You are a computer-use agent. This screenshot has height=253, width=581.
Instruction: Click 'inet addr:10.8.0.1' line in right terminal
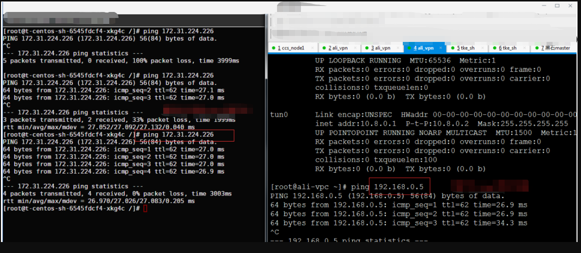coord(442,124)
